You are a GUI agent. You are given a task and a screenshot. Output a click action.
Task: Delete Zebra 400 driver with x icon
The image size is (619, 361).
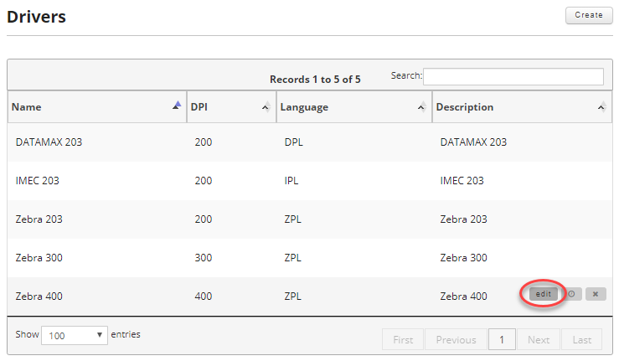596,294
